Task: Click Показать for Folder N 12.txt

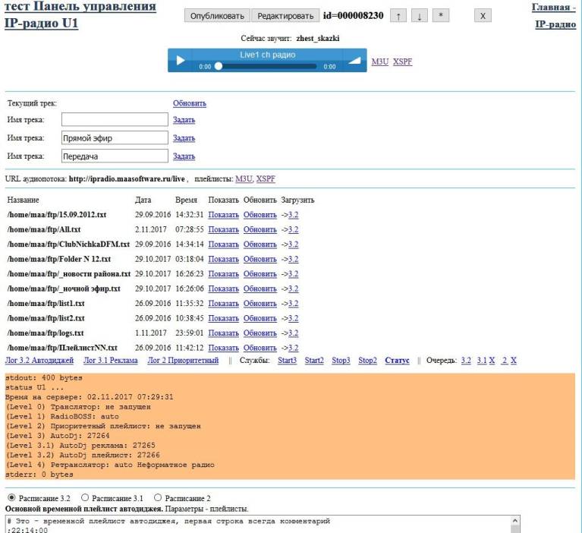Action: 223,259
